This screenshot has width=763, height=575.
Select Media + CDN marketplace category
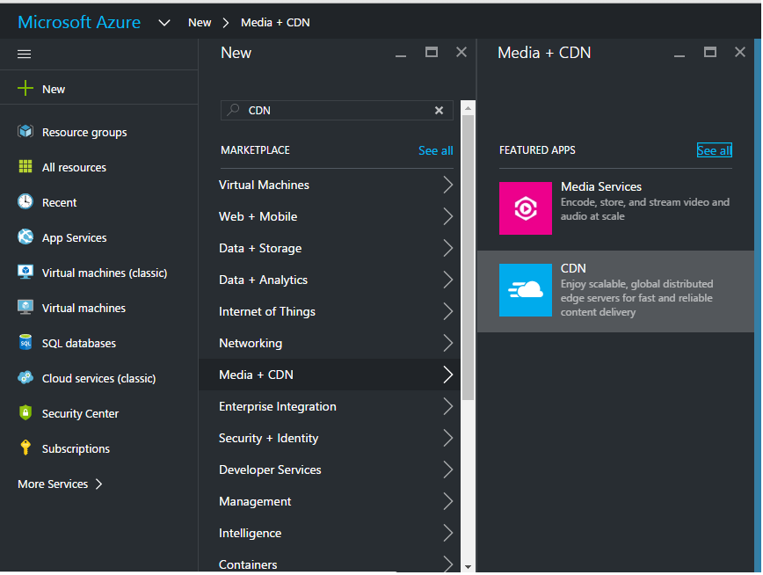(x=330, y=375)
